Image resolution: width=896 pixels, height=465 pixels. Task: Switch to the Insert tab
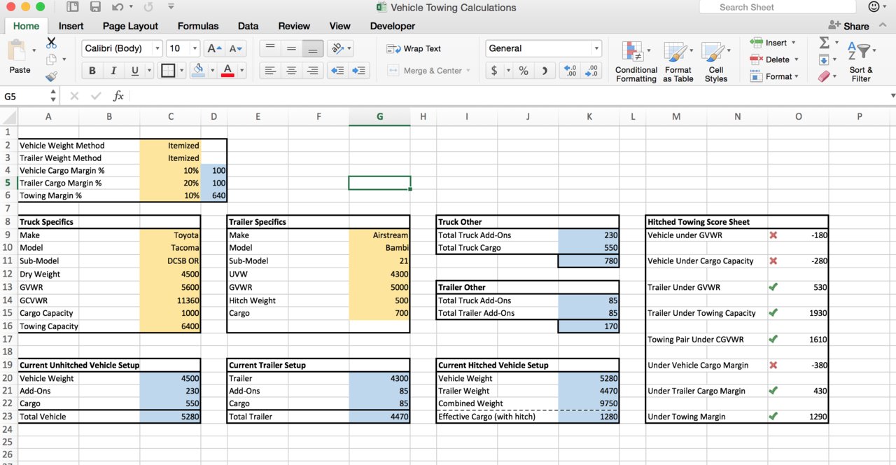pos(71,26)
